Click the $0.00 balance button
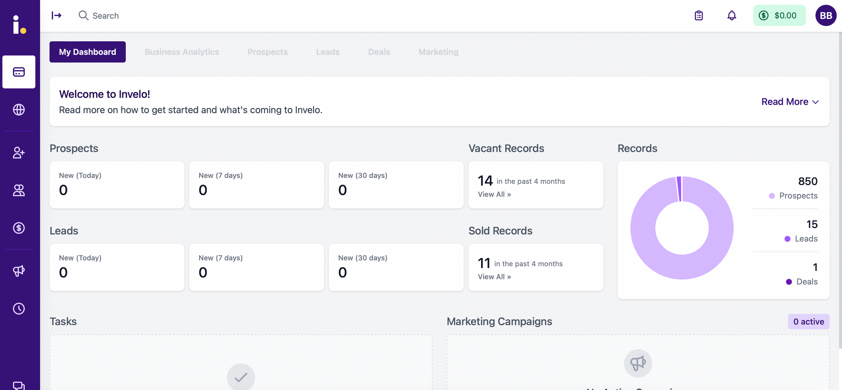 780,16
